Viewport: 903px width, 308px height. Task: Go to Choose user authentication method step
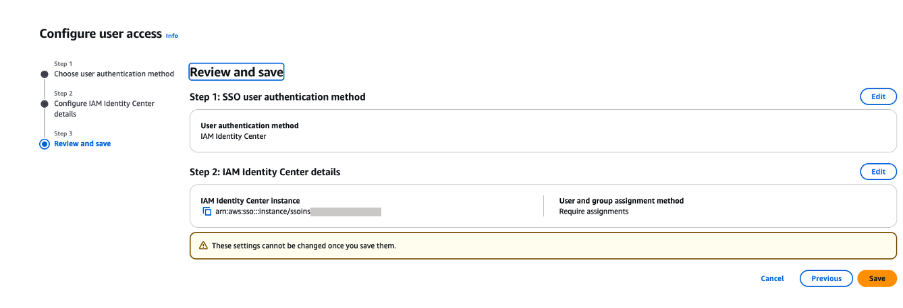(x=114, y=74)
